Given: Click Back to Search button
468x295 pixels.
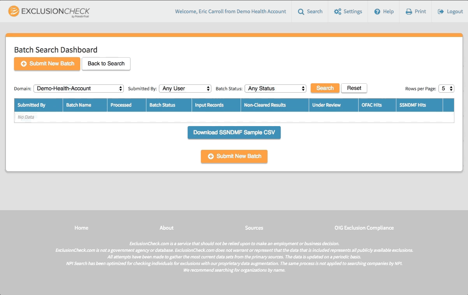Looking at the screenshot, I should pos(106,64).
